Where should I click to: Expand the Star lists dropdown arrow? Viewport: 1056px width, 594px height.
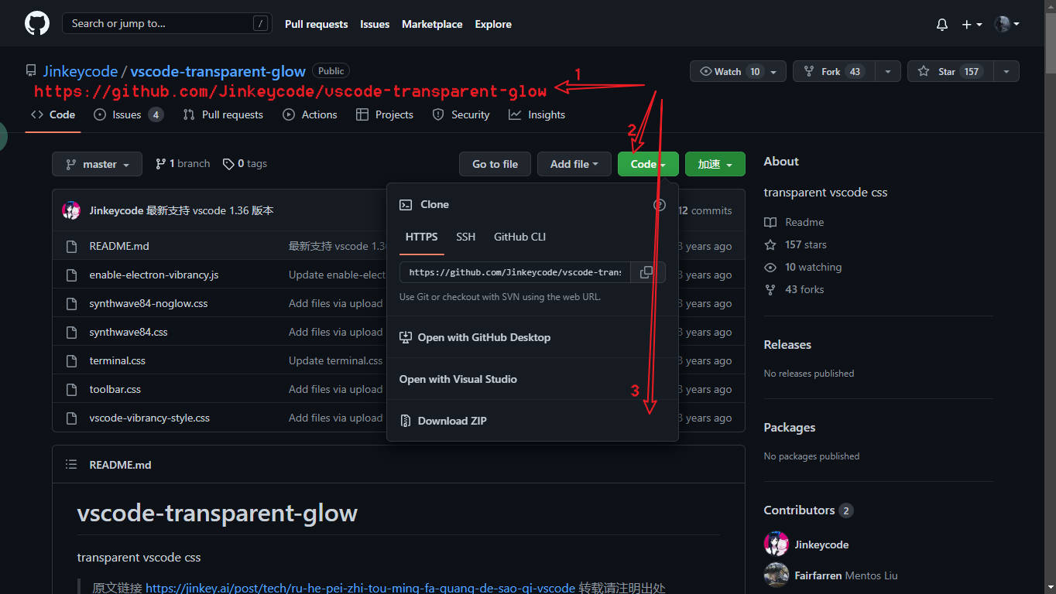(x=1006, y=71)
